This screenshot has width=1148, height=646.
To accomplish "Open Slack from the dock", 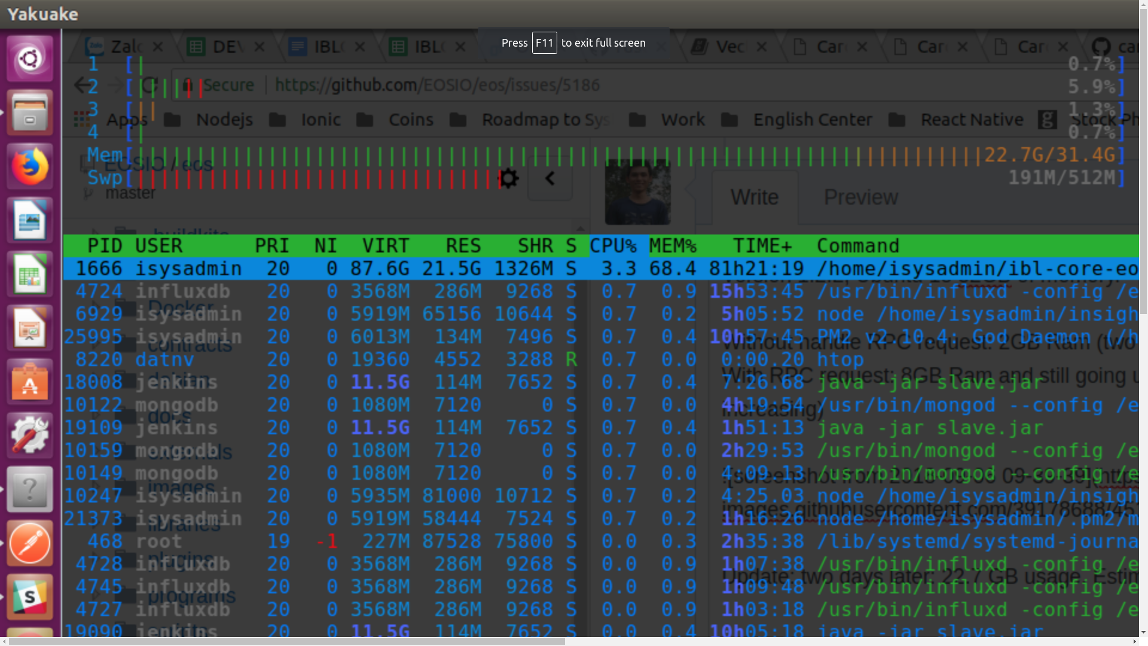I will pos(29,596).
